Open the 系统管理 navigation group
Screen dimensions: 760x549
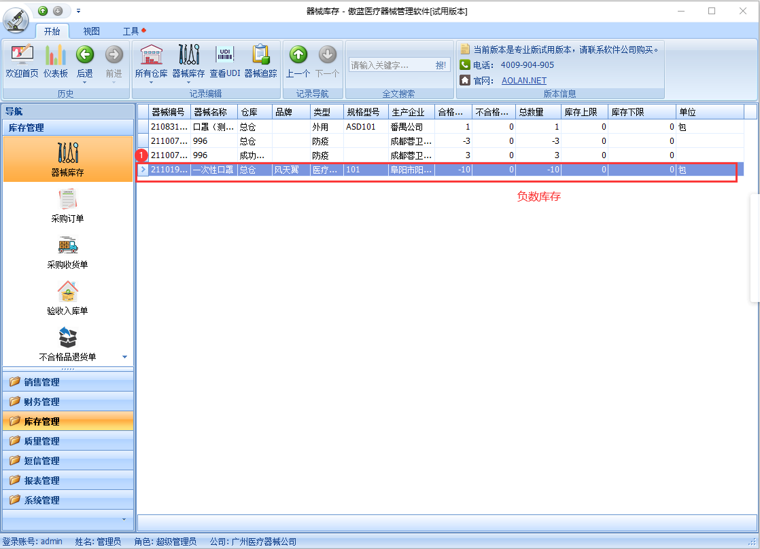68,500
